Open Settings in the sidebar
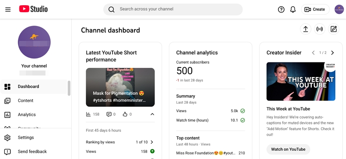 coord(34,137)
